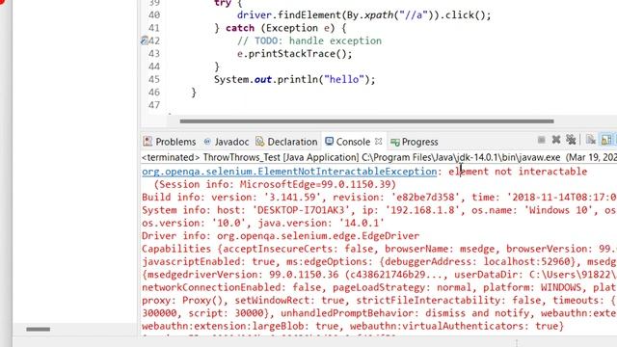Click the 'Session info: MicrosoftEdge=99.0.1150.39' line
The width and height of the screenshot is (617, 347).
275,184
